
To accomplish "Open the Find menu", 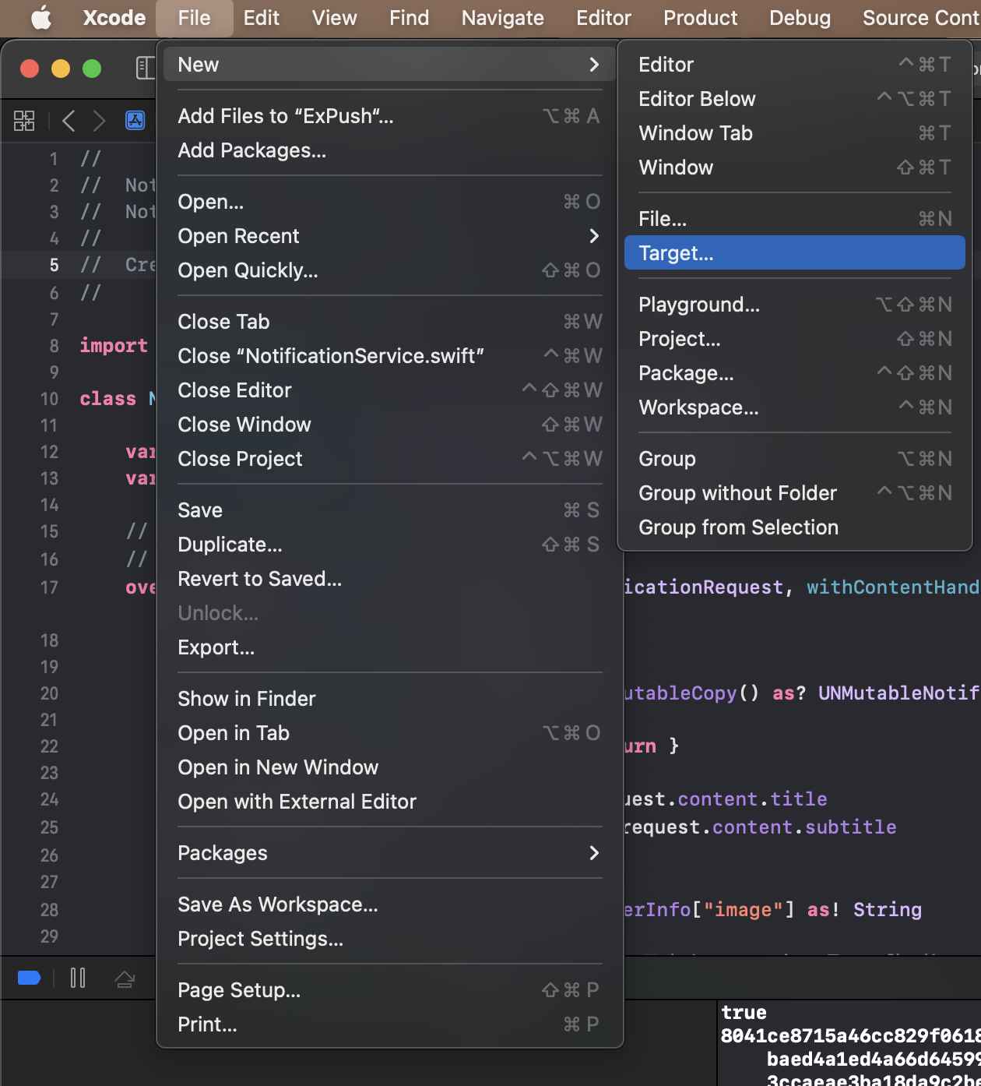I will click(x=410, y=17).
